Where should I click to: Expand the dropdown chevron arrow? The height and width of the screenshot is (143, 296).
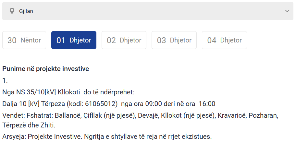coord(287,11)
